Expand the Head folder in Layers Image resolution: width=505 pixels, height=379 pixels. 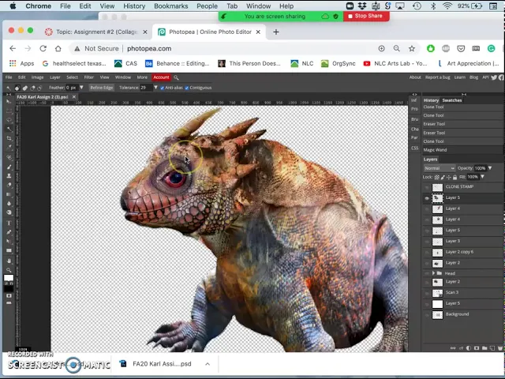[x=433, y=273]
